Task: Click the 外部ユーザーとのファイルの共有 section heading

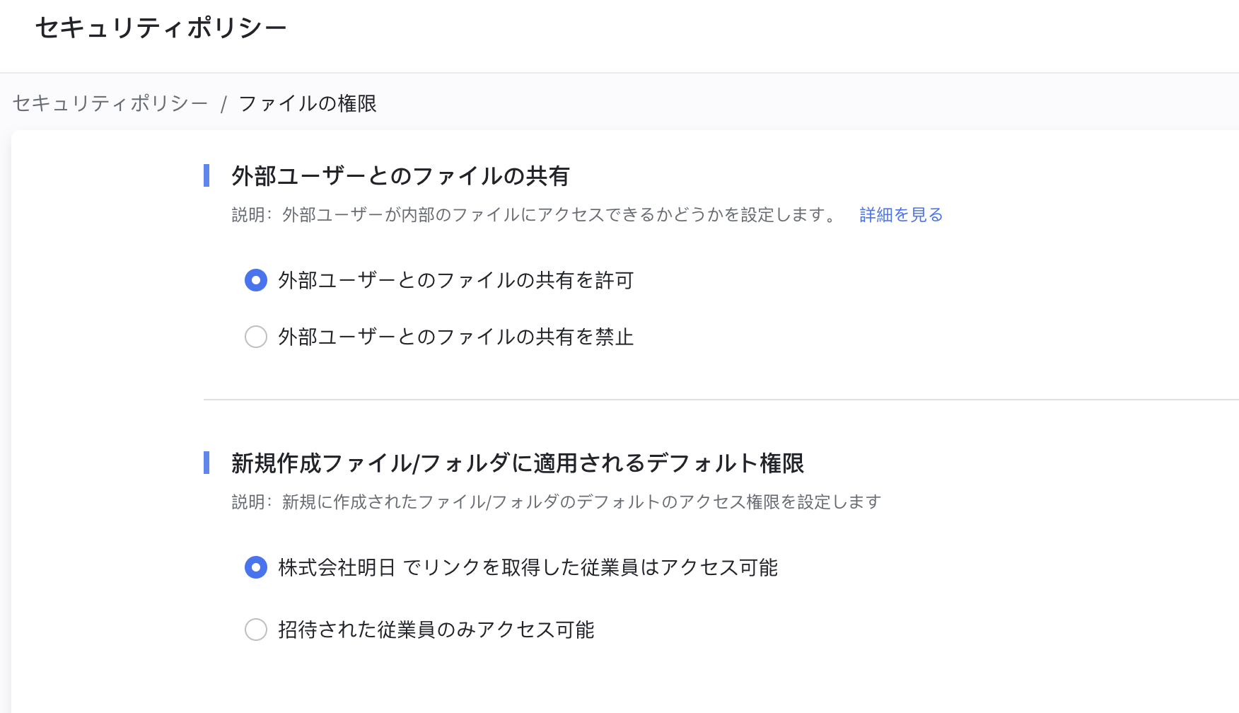Action: (400, 176)
